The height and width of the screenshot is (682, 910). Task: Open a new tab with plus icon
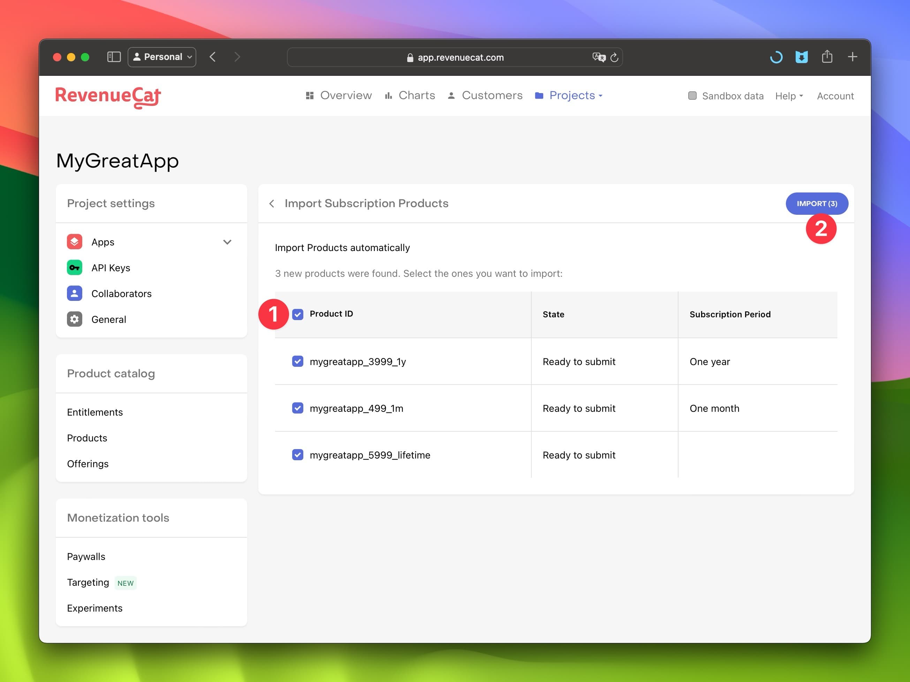click(x=852, y=57)
